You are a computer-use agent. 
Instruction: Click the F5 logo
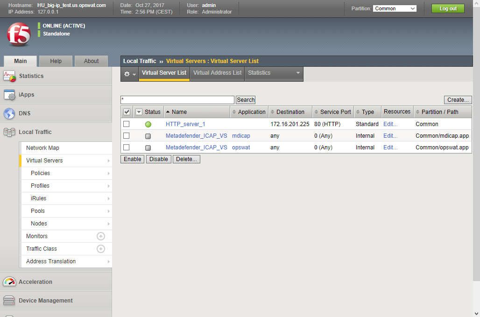click(19, 35)
